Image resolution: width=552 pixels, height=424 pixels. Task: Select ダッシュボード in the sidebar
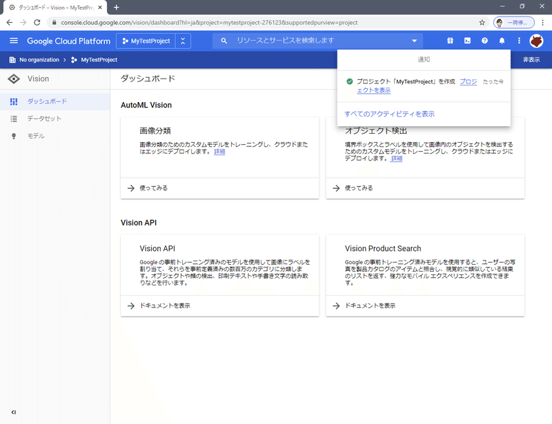click(55, 101)
